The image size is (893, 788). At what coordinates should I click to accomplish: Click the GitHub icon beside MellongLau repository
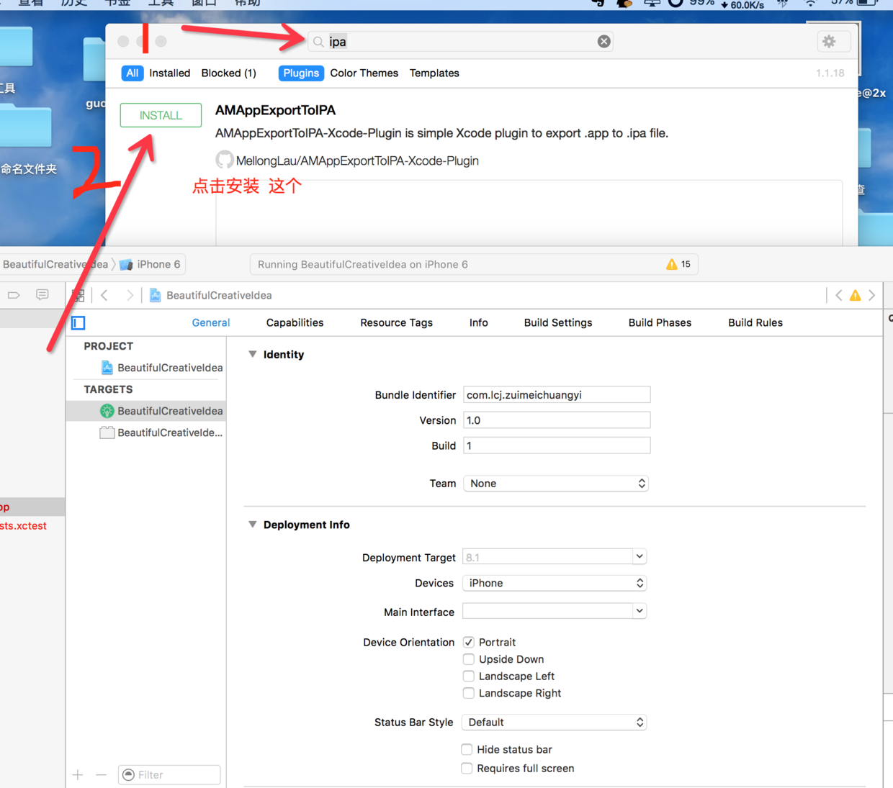[225, 160]
